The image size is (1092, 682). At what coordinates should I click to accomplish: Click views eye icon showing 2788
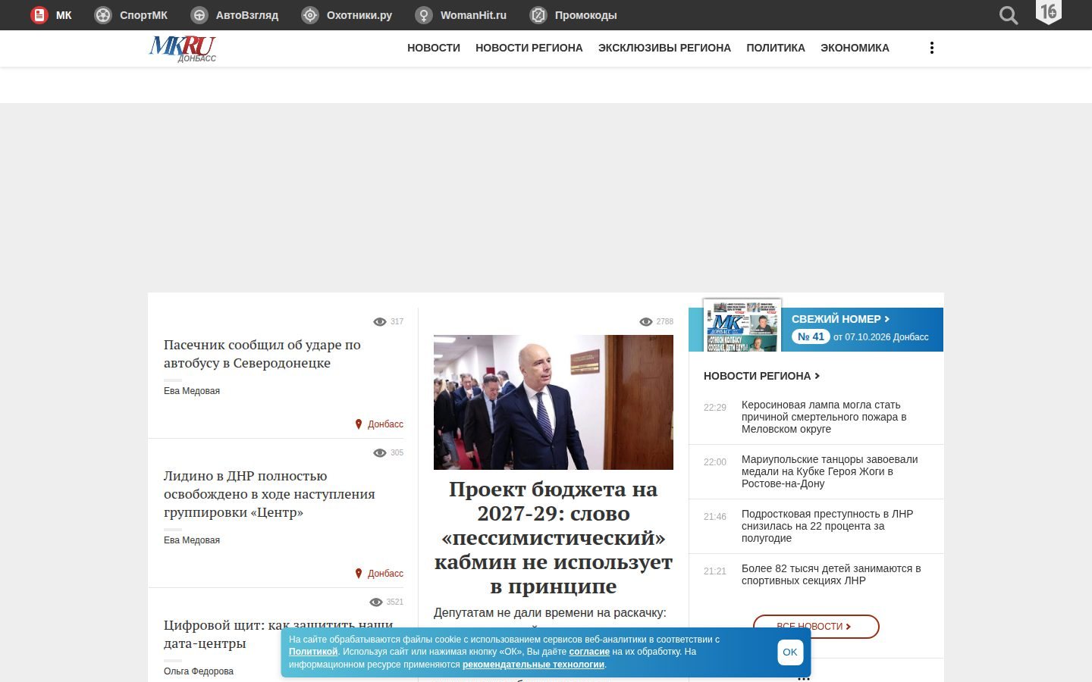[x=646, y=322]
